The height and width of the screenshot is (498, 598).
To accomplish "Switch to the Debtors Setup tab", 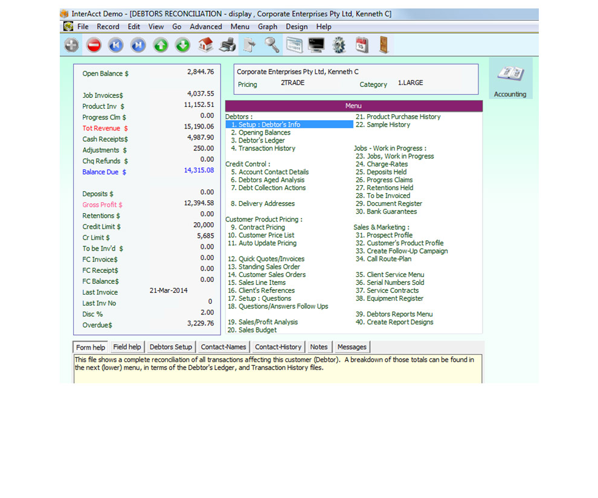I will (x=171, y=346).
